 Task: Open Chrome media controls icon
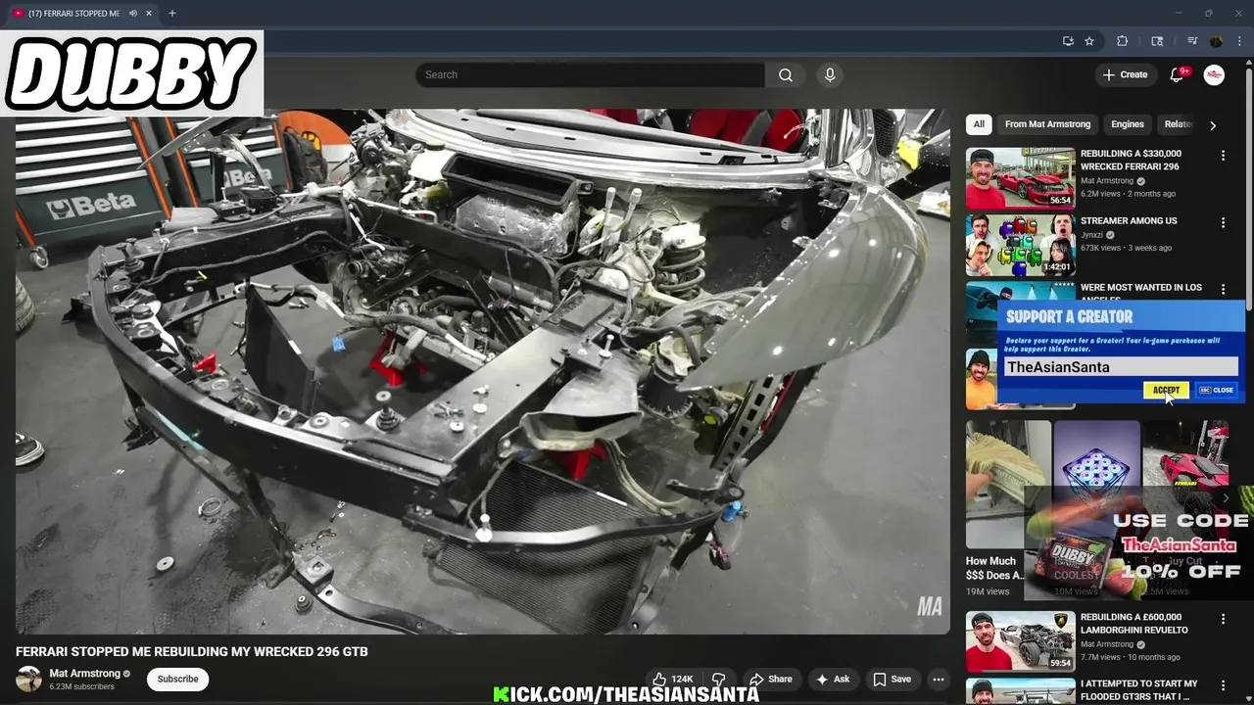pos(1192,41)
